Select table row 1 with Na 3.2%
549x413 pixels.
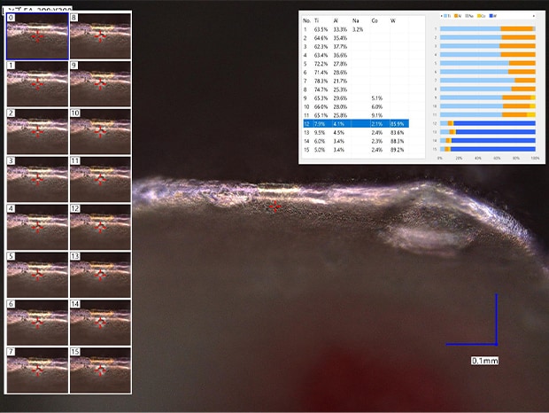(355, 29)
